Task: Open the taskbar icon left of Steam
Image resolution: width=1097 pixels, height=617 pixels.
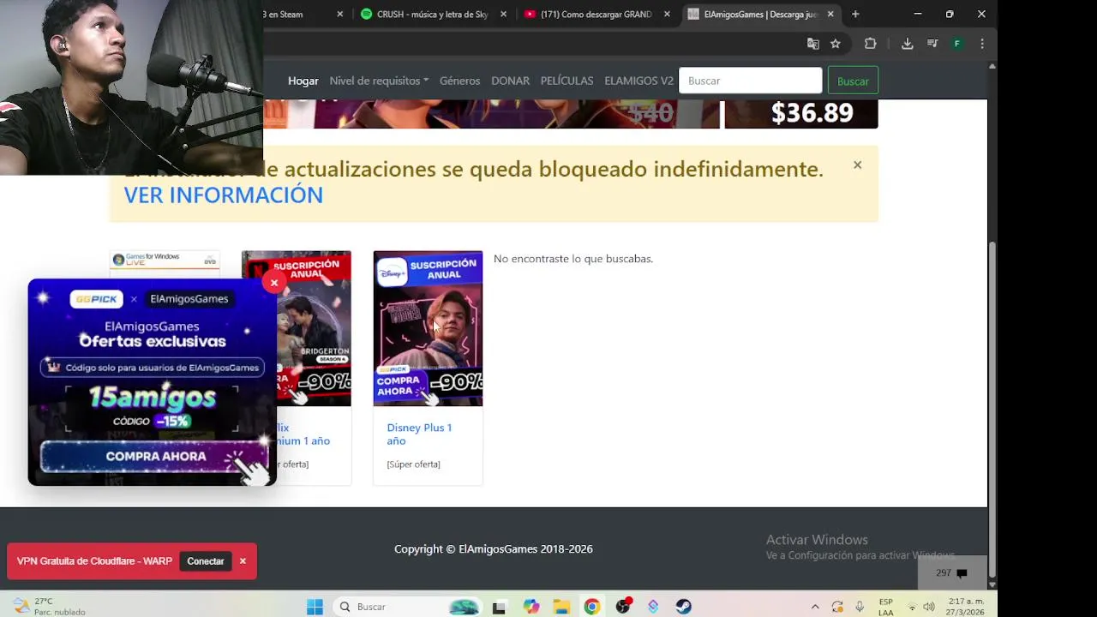Action: click(653, 607)
